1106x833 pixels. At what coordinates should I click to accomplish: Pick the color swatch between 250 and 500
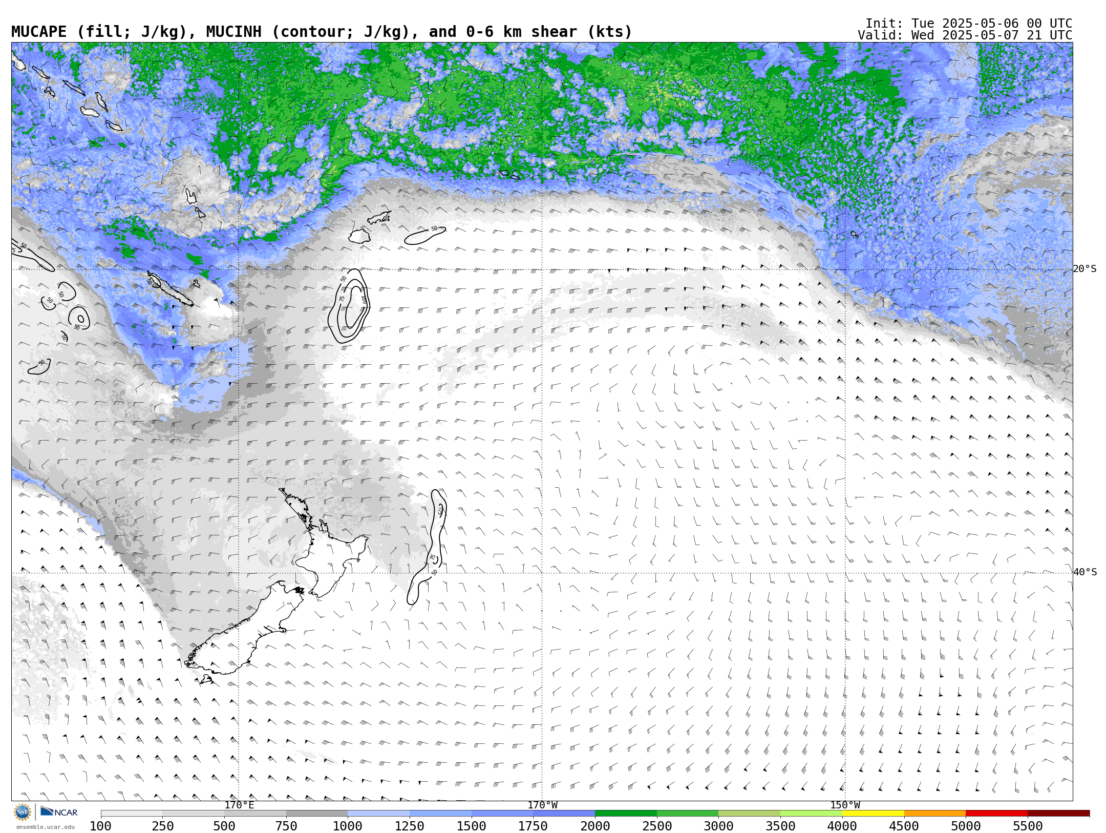194,814
